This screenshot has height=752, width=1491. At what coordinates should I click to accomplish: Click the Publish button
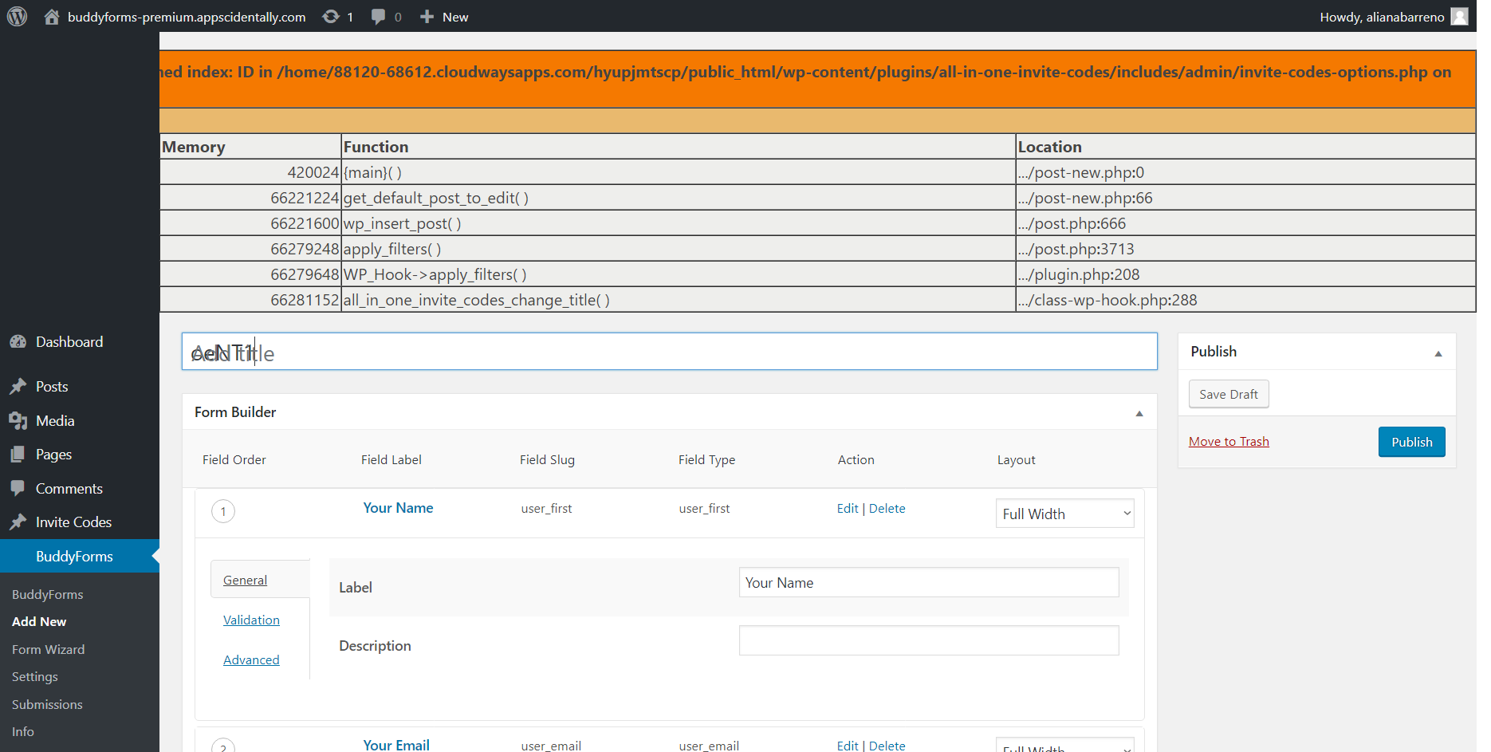[1411, 441]
